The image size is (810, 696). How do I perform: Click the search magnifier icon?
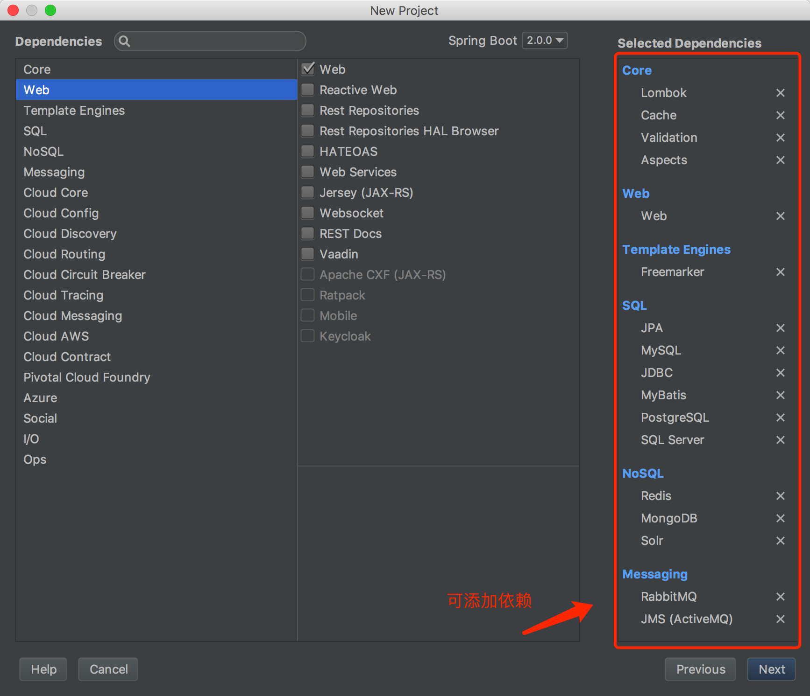pyautogui.click(x=124, y=42)
